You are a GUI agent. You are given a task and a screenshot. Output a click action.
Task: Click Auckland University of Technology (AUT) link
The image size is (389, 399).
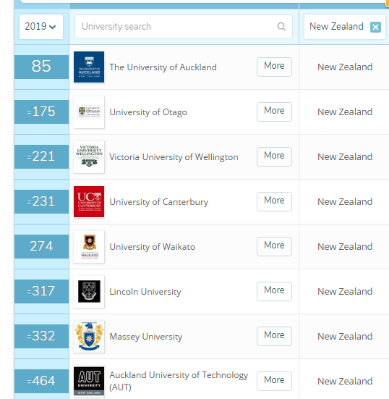179,381
